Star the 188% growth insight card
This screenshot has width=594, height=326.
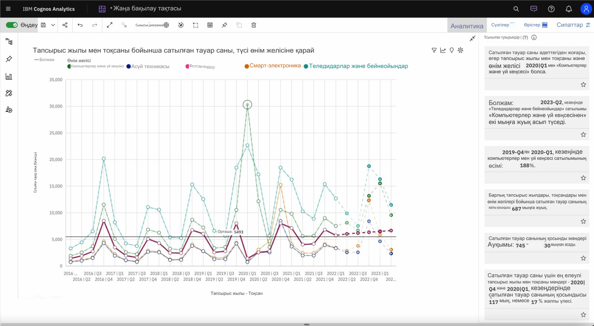point(583,178)
